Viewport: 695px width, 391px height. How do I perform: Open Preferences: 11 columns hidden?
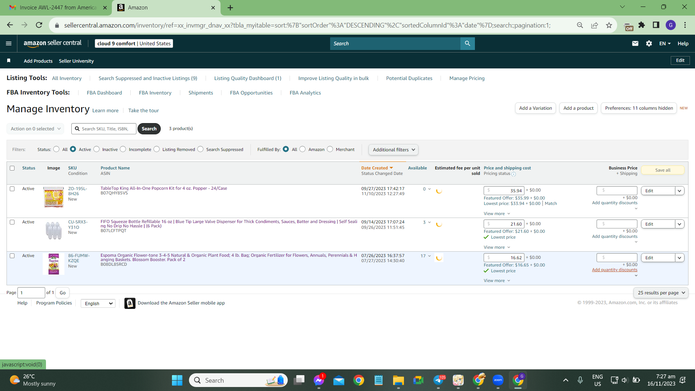pyautogui.click(x=639, y=108)
